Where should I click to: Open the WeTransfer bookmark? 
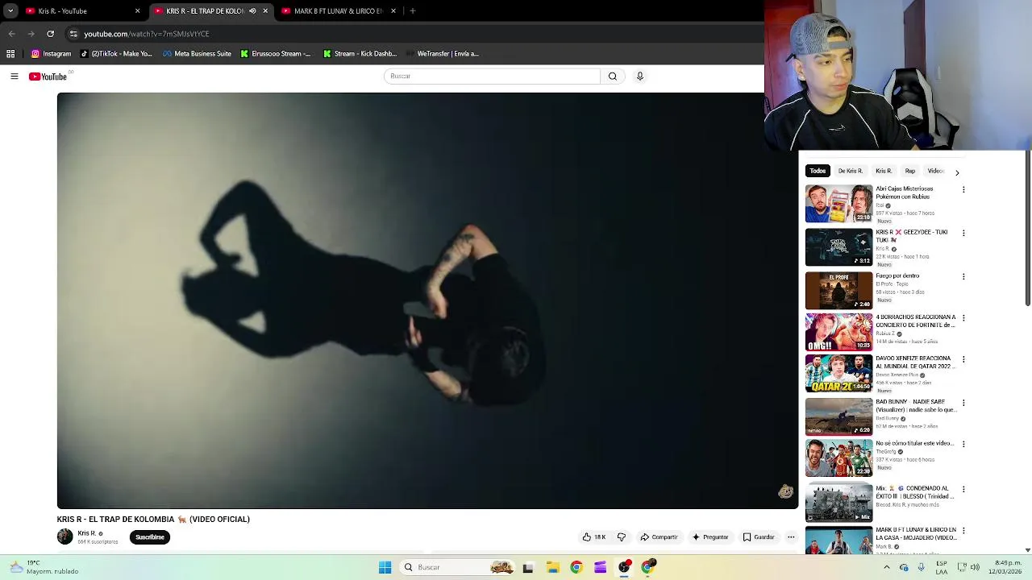(x=443, y=54)
